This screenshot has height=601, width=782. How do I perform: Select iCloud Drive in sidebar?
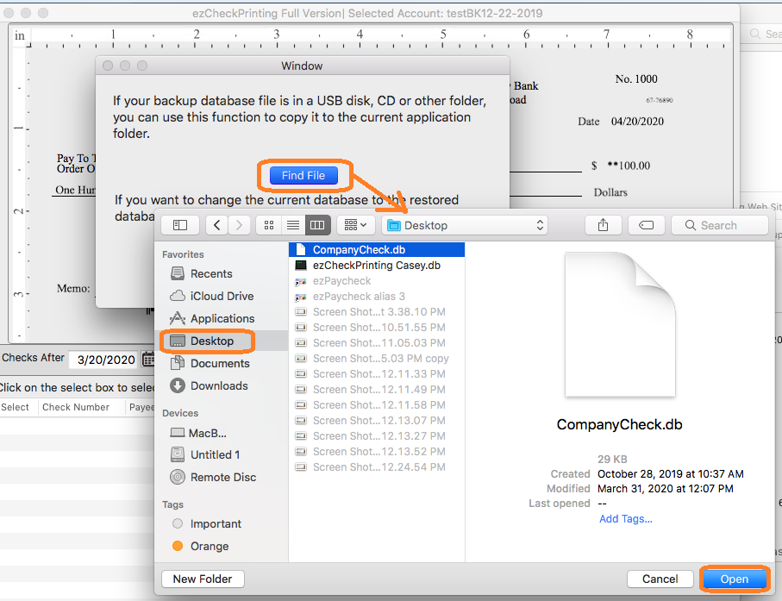point(222,296)
